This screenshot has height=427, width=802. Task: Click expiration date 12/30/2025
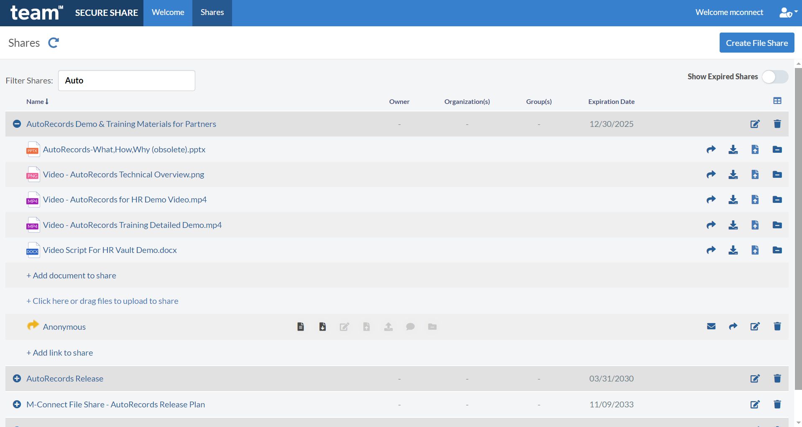point(611,124)
